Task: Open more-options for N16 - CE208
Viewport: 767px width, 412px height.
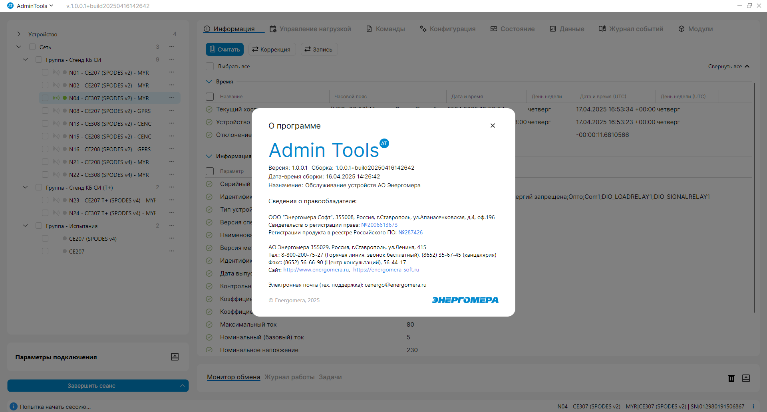Action: [x=171, y=149]
